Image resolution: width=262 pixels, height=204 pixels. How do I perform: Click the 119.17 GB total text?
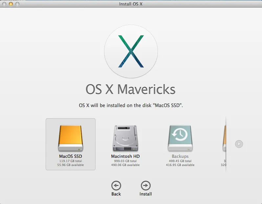click(x=71, y=161)
